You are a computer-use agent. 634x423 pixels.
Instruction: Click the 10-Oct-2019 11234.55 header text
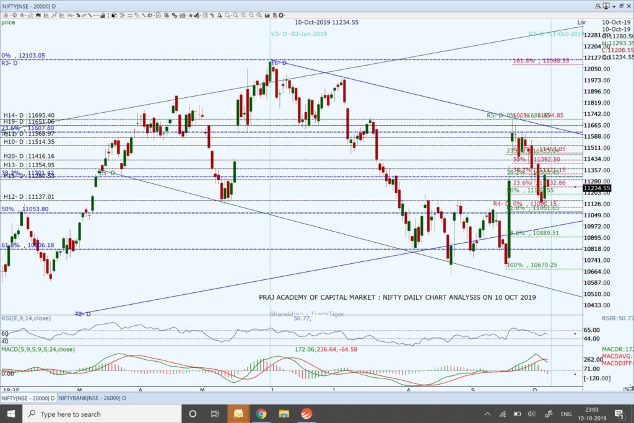coord(326,22)
